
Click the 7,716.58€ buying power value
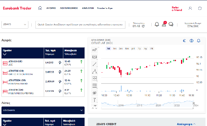[x=193, y=26]
